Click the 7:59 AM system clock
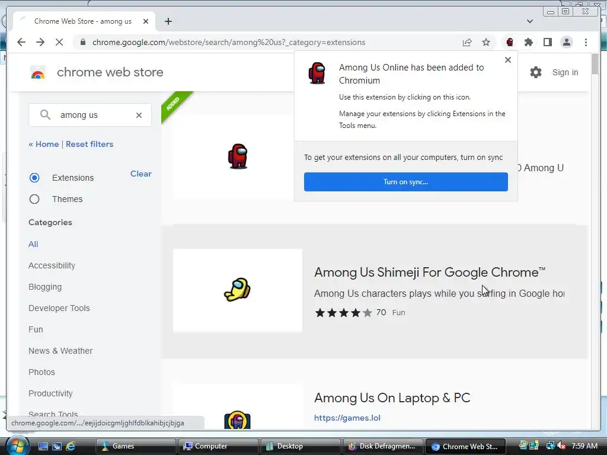This screenshot has width=607, height=455. pyautogui.click(x=584, y=446)
